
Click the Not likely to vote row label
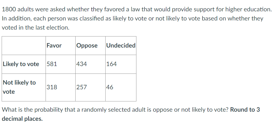[19, 87]
